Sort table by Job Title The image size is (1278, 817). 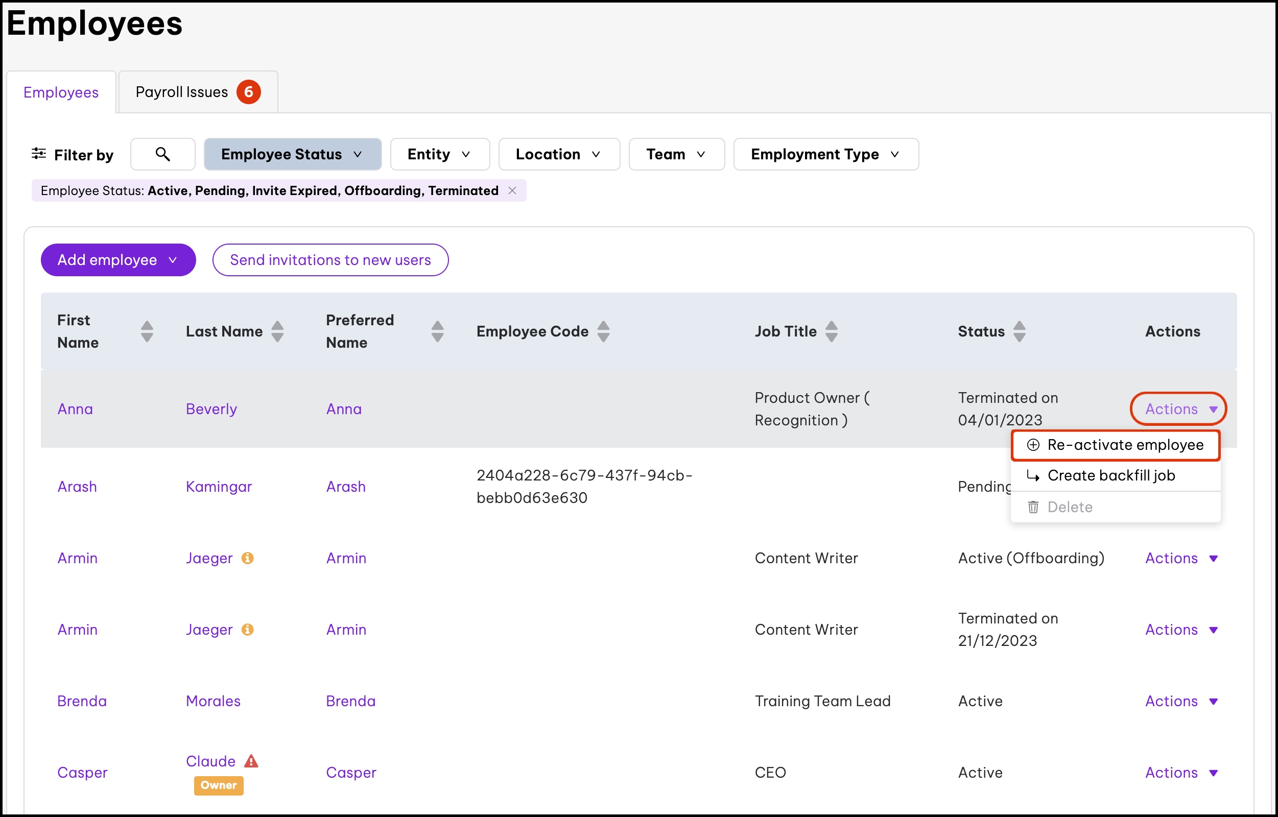(831, 331)
